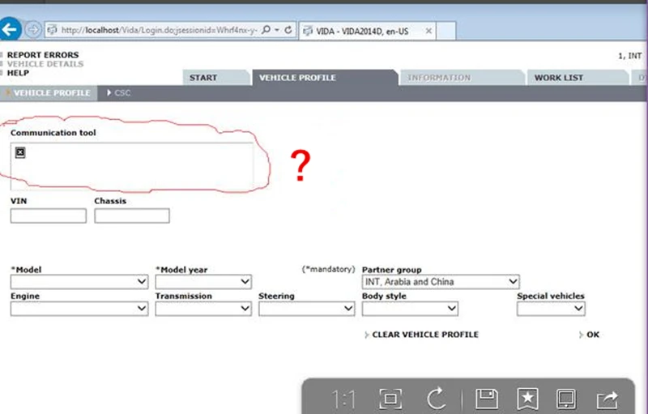Click the browser forward arrow button
The image size is (648, 414).
pyautogui.click(x=33, y=30)
